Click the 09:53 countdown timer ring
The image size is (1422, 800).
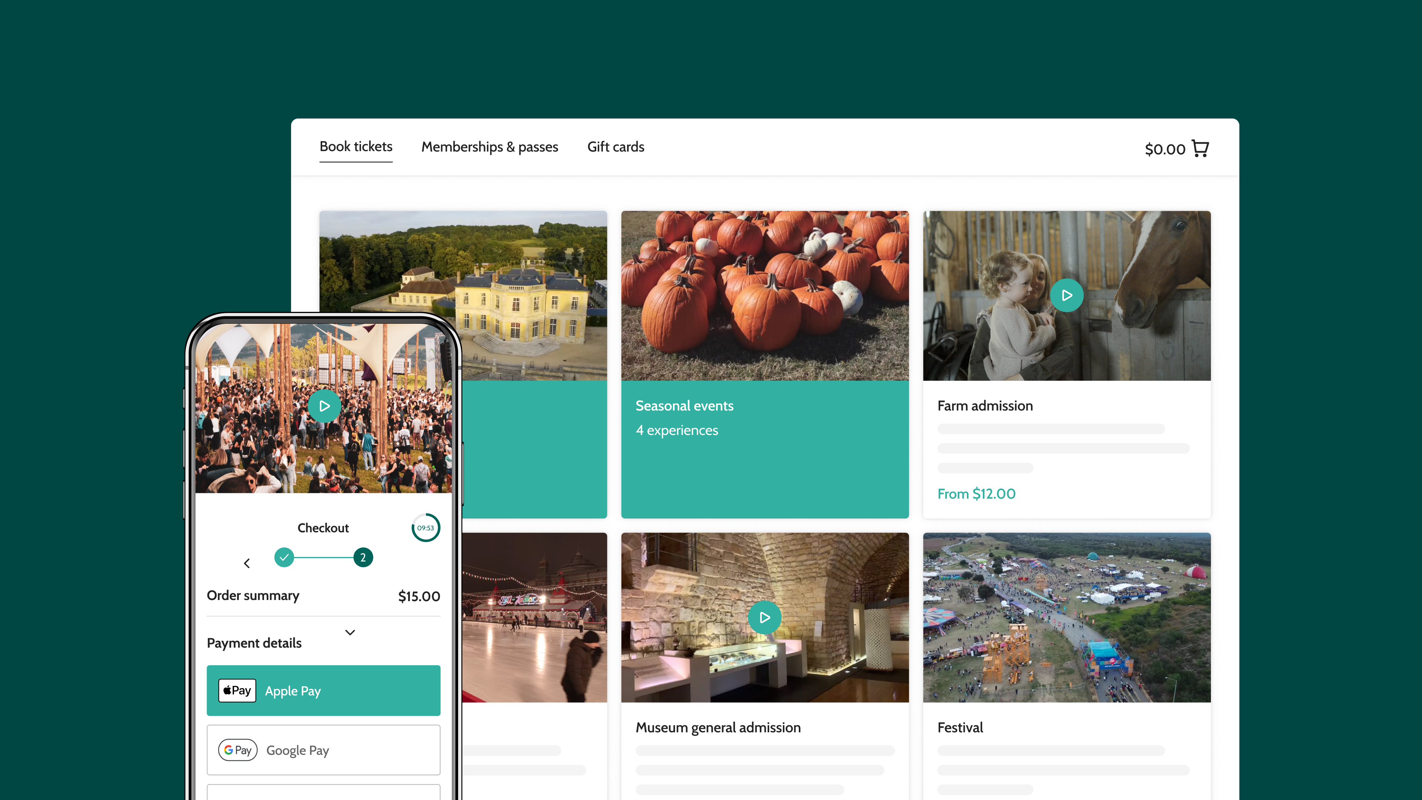pos(425,527)
